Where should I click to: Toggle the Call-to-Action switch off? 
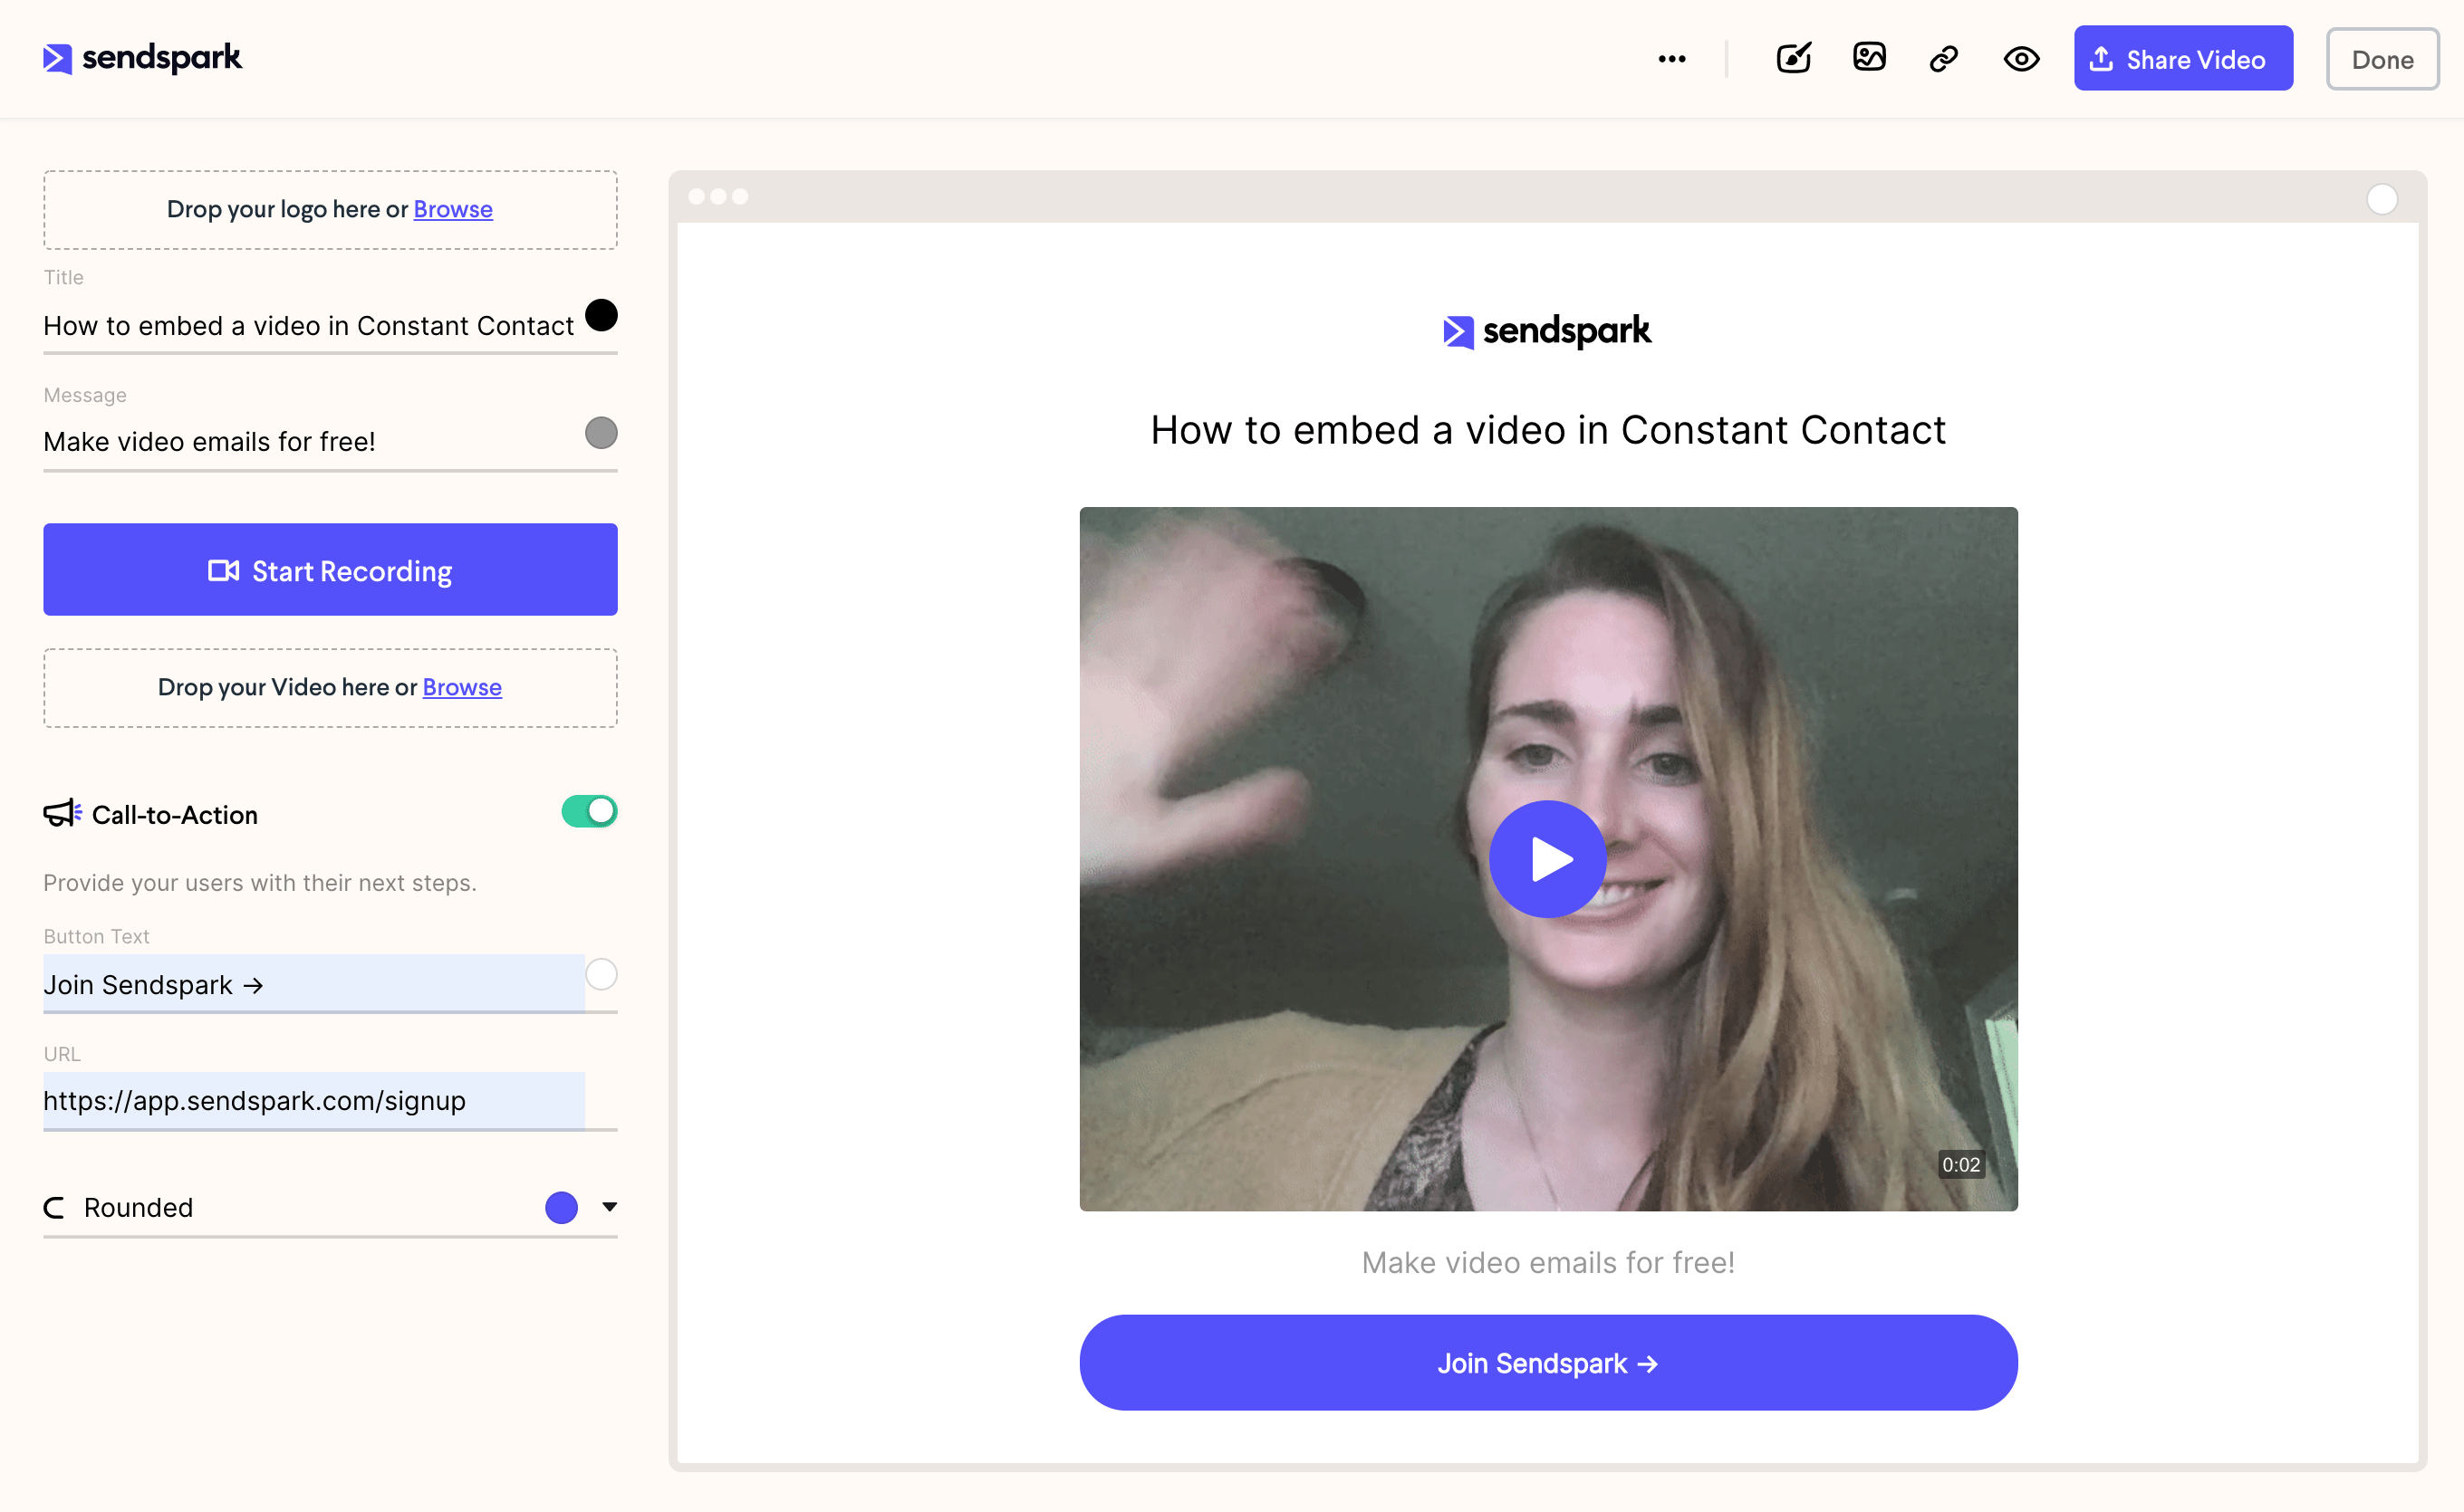(589, 811)
